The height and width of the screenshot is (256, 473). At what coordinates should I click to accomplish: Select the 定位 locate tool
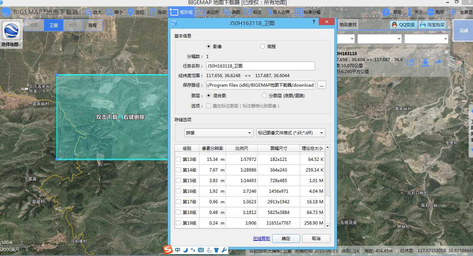tap(136, 12)
